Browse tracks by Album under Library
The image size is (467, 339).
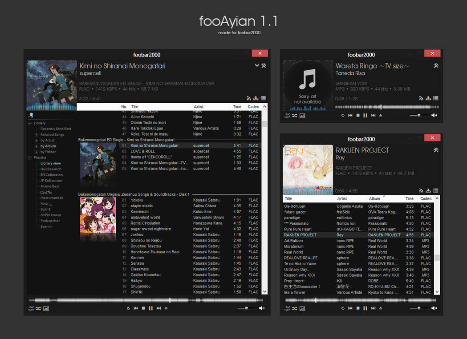(x=47, y=146)
